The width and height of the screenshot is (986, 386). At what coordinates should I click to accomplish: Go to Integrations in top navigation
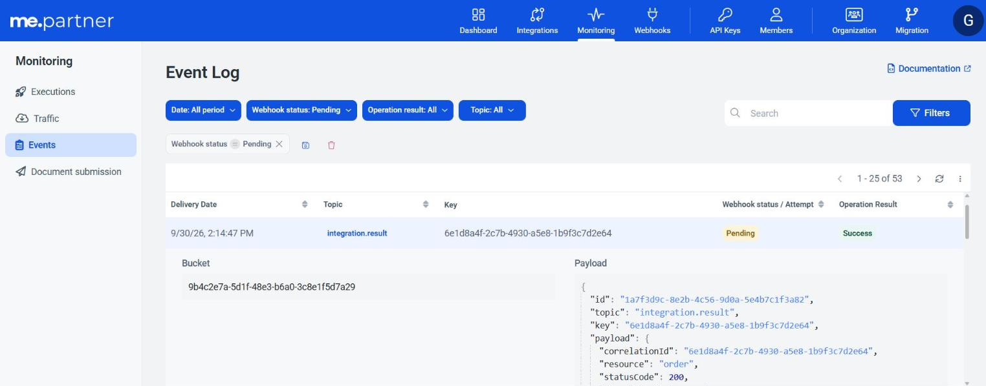(x=537, y=21)
